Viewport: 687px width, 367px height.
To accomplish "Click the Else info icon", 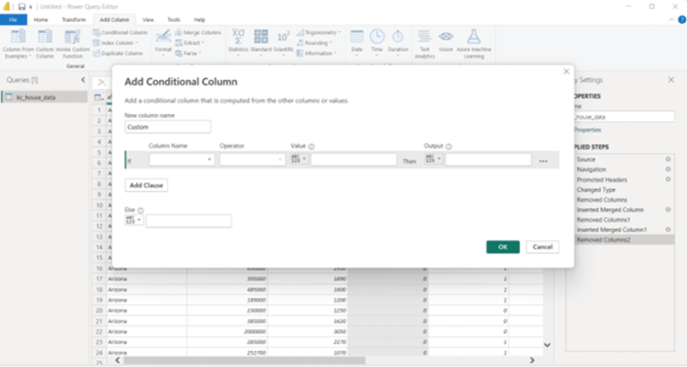I will 141,210.
